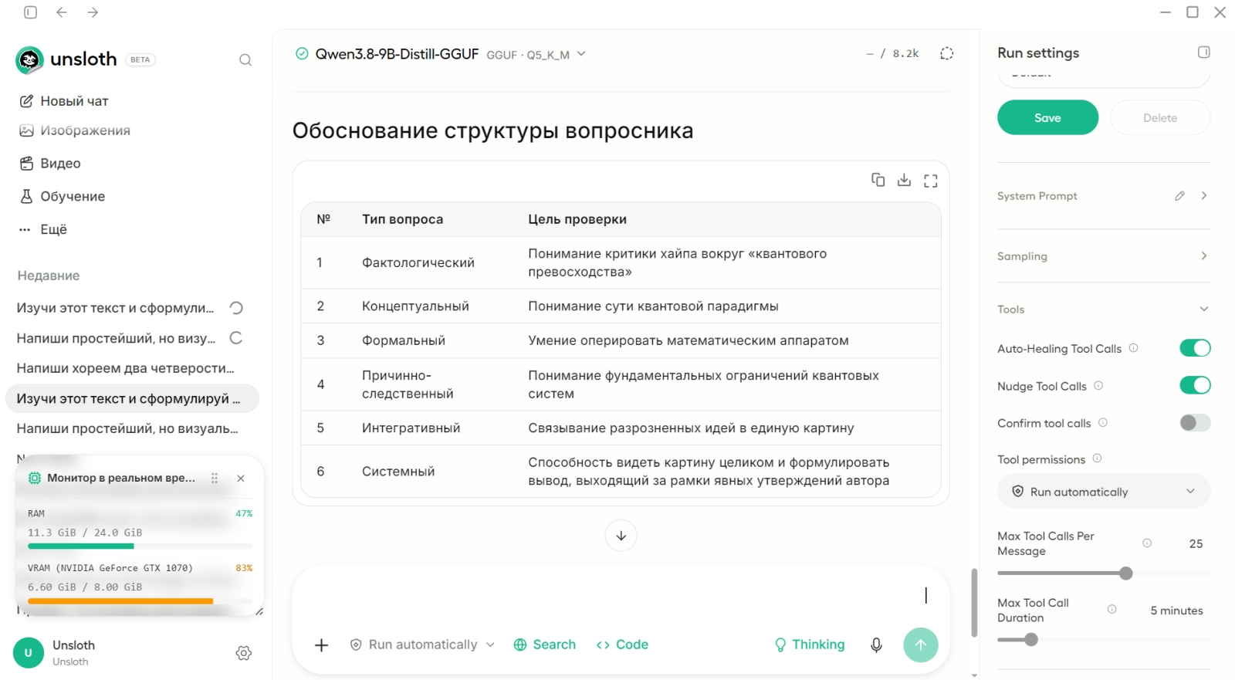Open the settings gear beside Unsloth profile
1235x680 pixels.
point(244,653)
